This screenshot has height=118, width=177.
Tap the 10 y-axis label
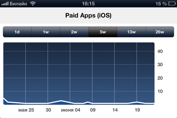tap(160, 91)
